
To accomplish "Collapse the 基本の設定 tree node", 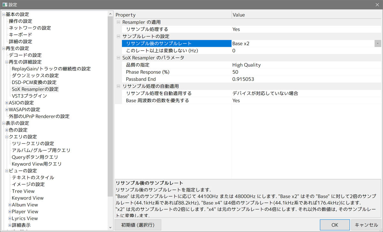I will [4, 15].
